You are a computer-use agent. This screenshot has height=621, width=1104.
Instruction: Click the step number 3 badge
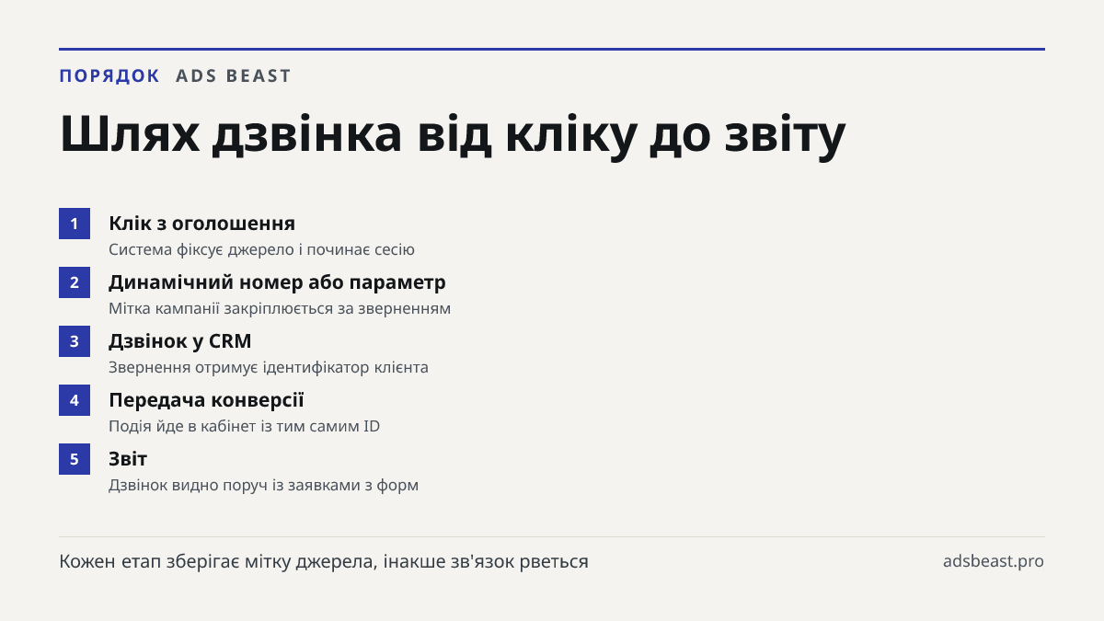(75, 341)
